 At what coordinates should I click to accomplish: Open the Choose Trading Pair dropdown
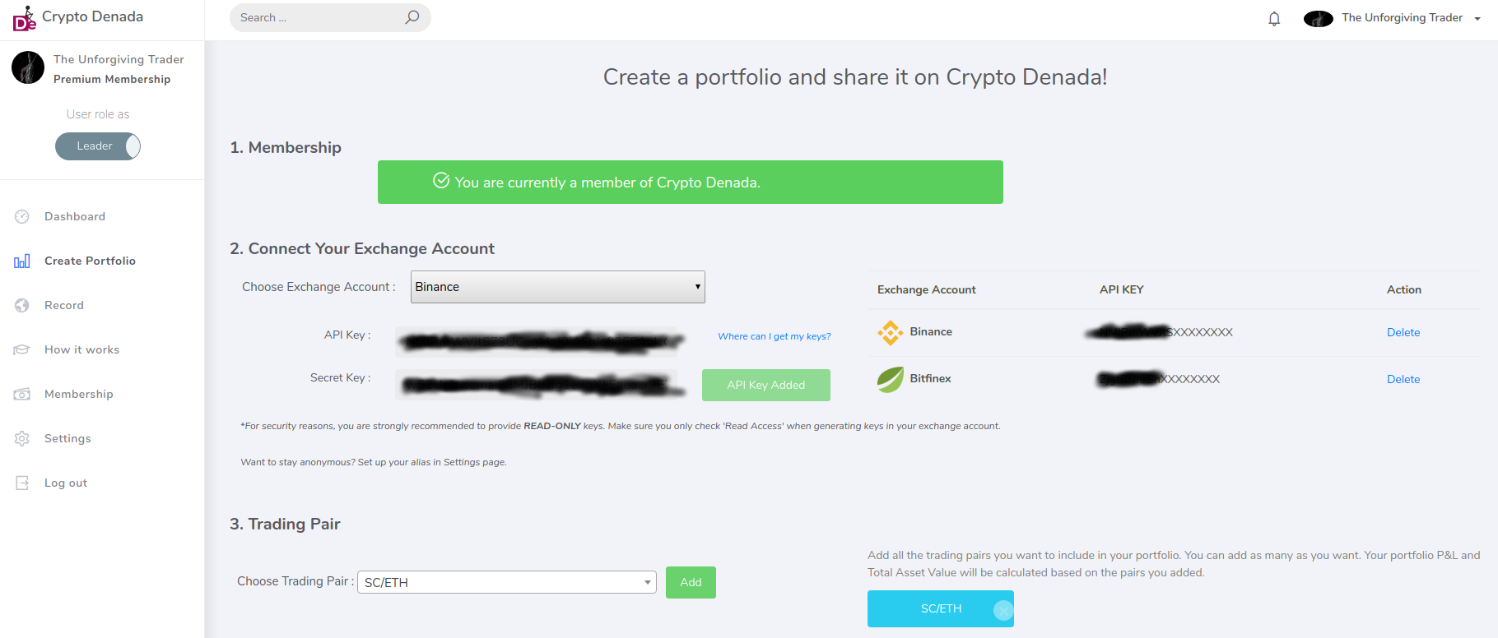(506, 581)
